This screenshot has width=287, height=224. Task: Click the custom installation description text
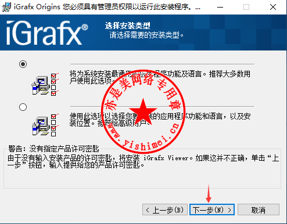[160, 120]
